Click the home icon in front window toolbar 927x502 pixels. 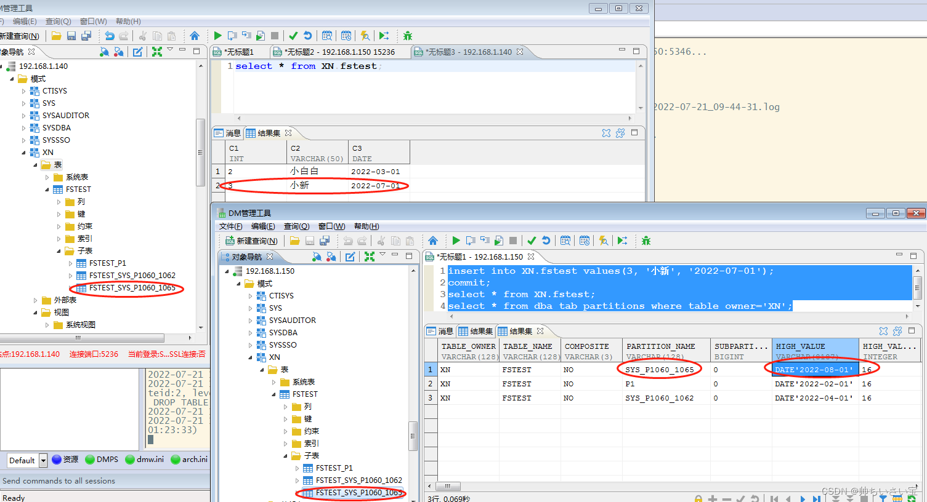pos(433,241)
